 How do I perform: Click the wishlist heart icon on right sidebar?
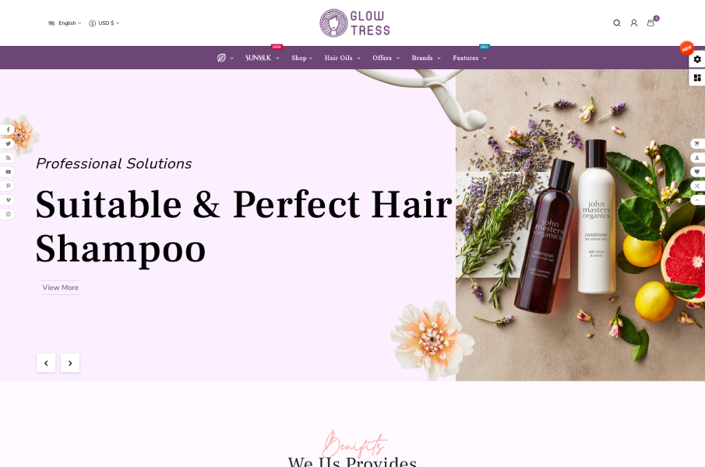click(x=697, y=171)
